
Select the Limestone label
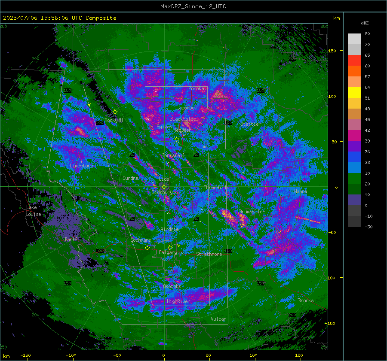pos(81,166)
